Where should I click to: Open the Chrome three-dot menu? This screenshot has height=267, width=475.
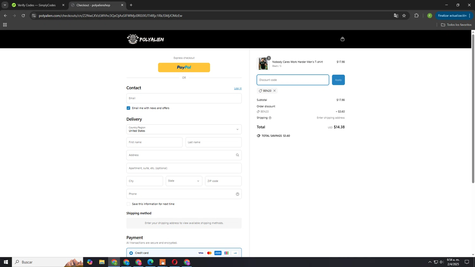click(x=470, y=16)
